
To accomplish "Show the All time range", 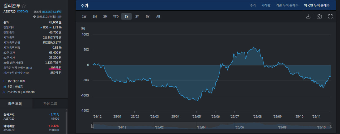I will (x=158, y=16).
